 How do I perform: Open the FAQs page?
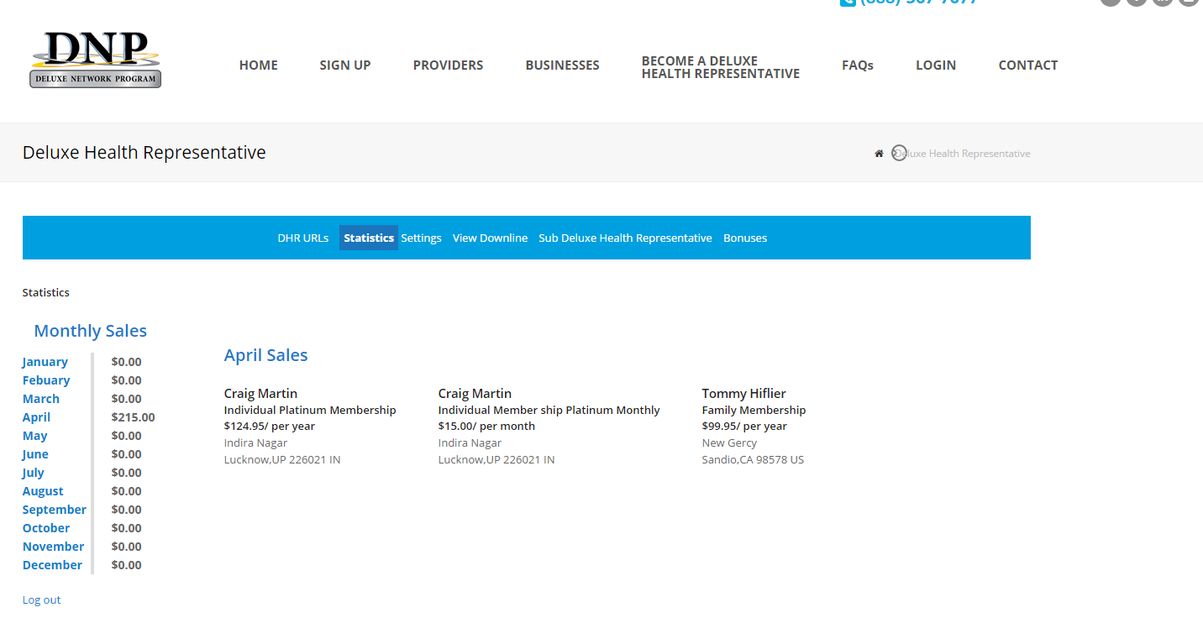coord(858,65)
